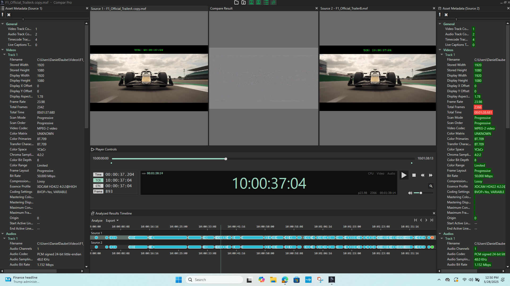This screenshot has width=510, height=286.
Task: Collapse the Videos section in Source 1 metadata
Action: [3, 50]
